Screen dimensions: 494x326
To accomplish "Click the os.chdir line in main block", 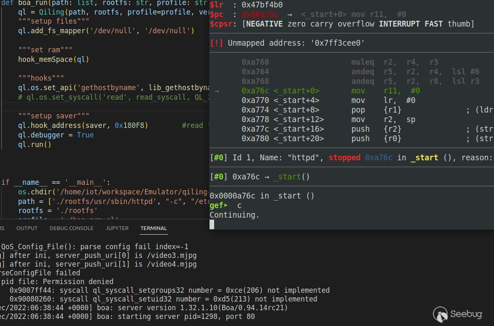I will click(112, 192).
